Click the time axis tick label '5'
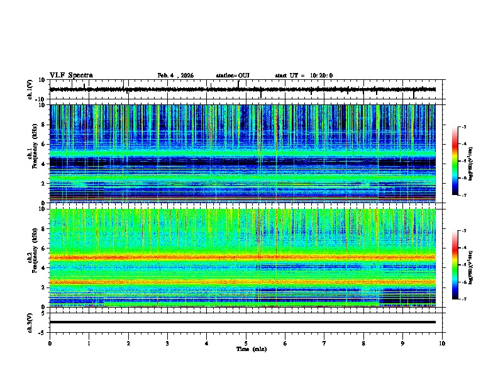 [x=246, y=343]
